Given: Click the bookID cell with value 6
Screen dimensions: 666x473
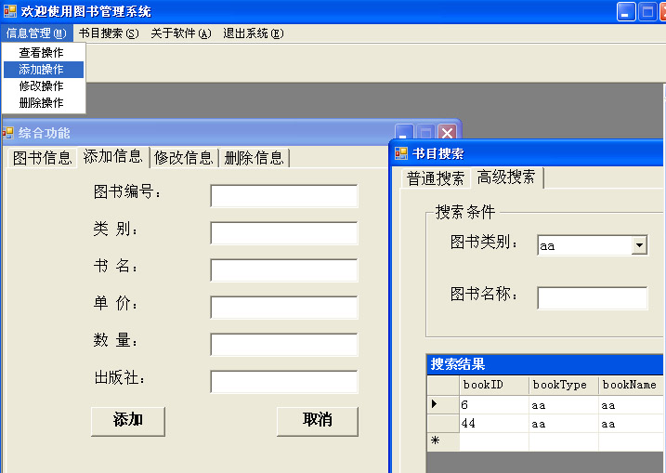Looking at the screenshot, I should [494, 404].
